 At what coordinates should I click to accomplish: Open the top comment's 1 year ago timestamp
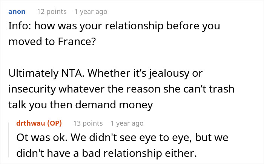(91, 12)
